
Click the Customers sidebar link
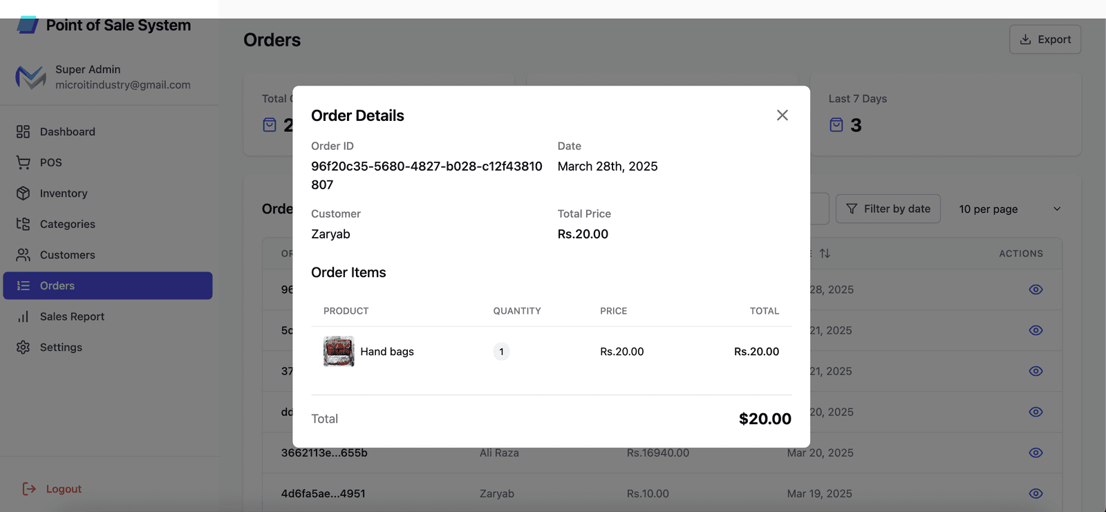point(108,255)
